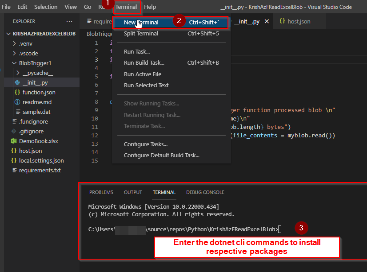Open the Help menu
The image size is (367, 272).
pos(150,7)
